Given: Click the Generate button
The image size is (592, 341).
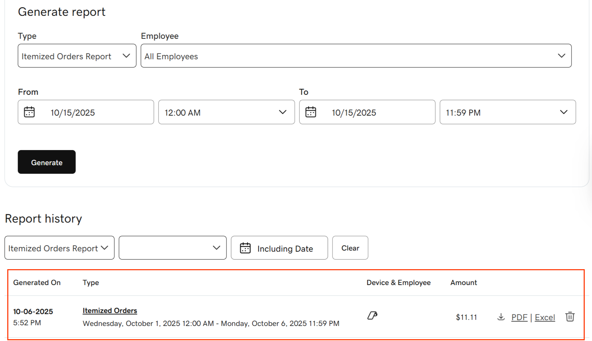Looking at the screenshot, I should pos(46,162).
